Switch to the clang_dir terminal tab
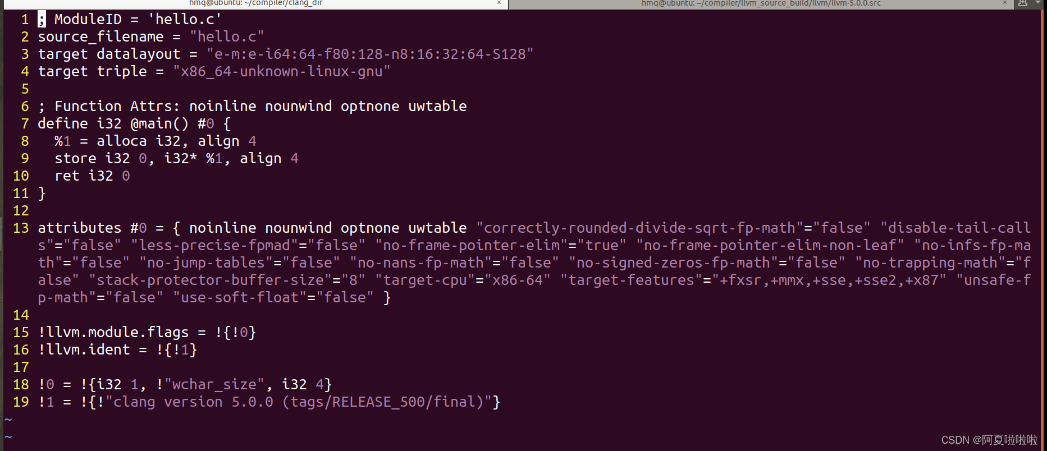 pos(255,3)
